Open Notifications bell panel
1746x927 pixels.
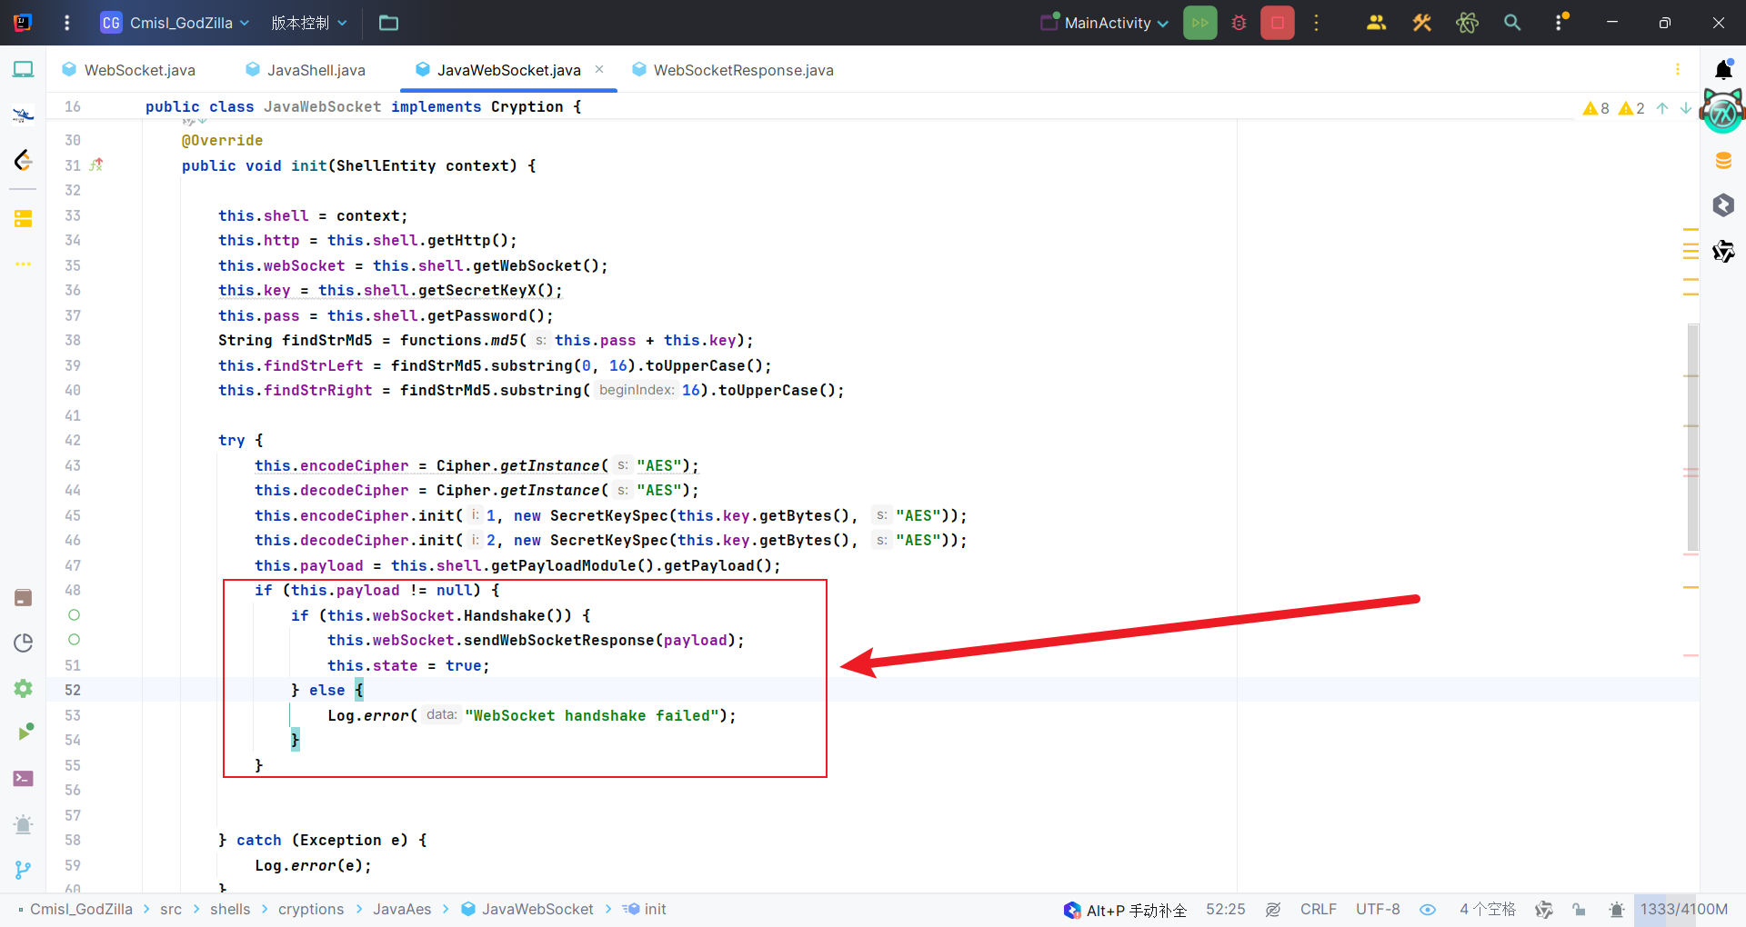click(1723, 70)
